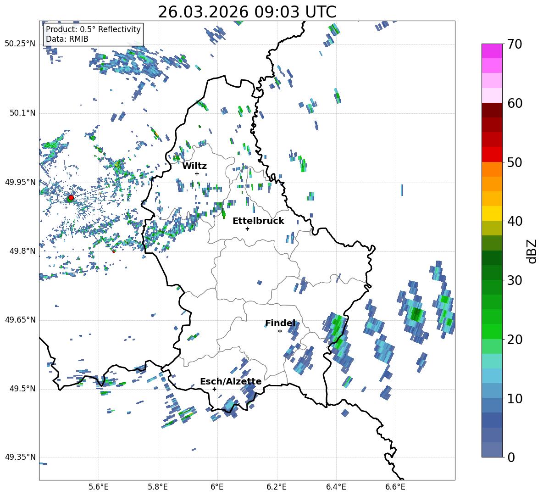Click the colorbar tick label 60
This screenshot has width=543, height=496.
pos(515,103)
